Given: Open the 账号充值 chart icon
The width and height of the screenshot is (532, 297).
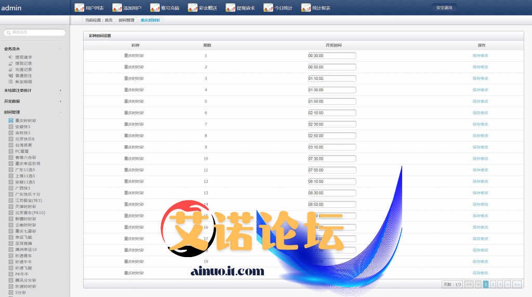Looking at the screenshot, I should pyautogui.click(x=155, y=7).
